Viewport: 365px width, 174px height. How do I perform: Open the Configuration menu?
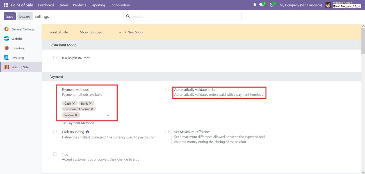[120, 5]
